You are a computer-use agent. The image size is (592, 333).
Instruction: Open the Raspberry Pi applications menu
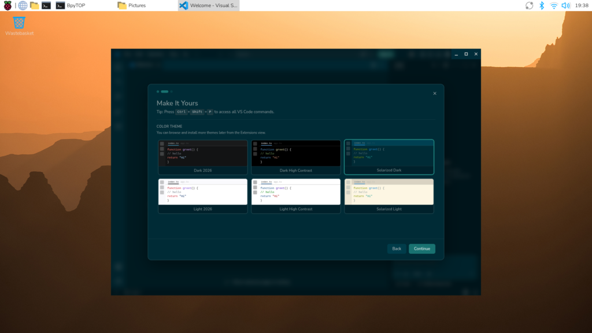coord(7,5)
